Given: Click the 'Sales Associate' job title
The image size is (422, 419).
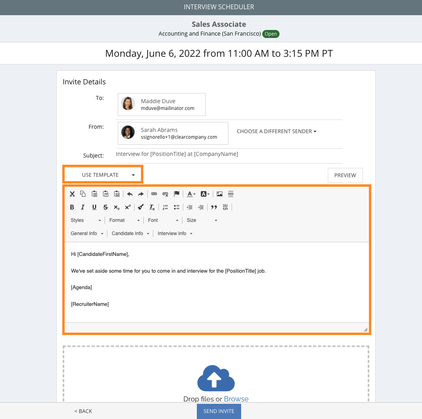Looking at the screenshot, I should (x=219, y=24).
